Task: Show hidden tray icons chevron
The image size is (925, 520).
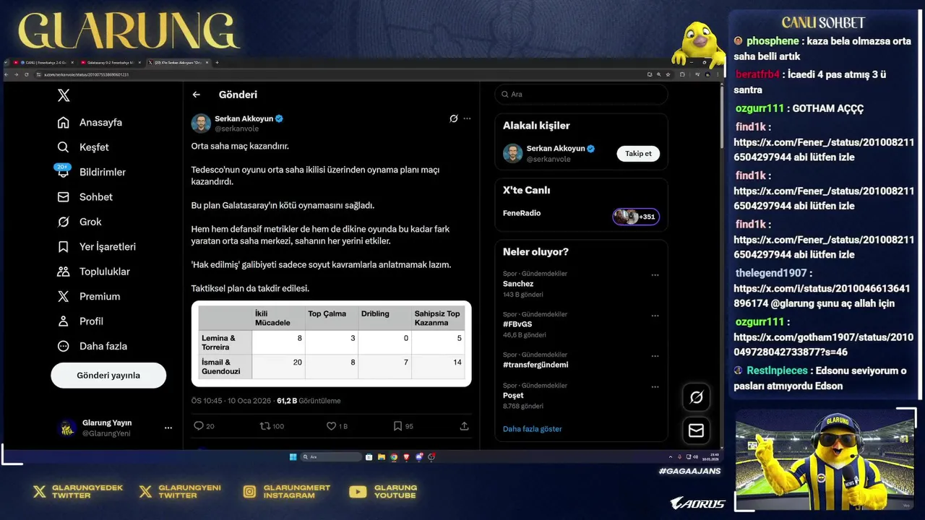Action: click(x=671, y=457)
